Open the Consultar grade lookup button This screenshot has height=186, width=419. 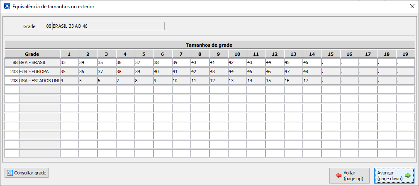point(27,173)
